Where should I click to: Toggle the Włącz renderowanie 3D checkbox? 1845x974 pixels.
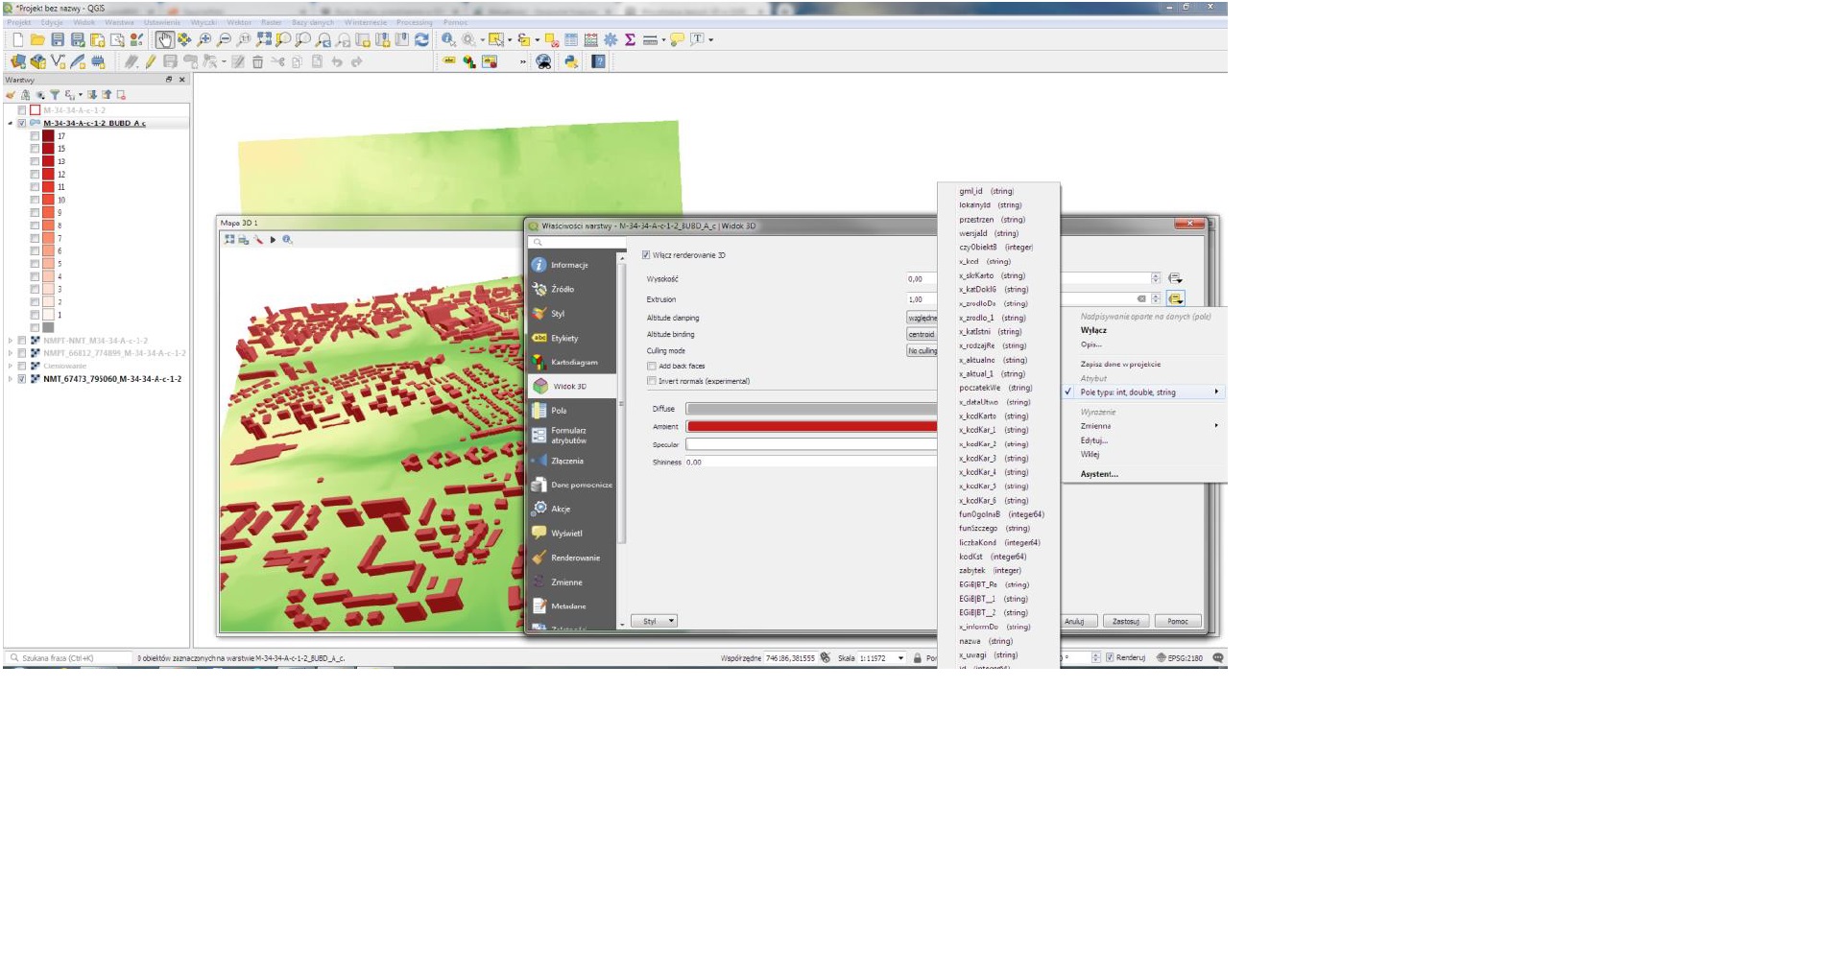tap(646, 255)
